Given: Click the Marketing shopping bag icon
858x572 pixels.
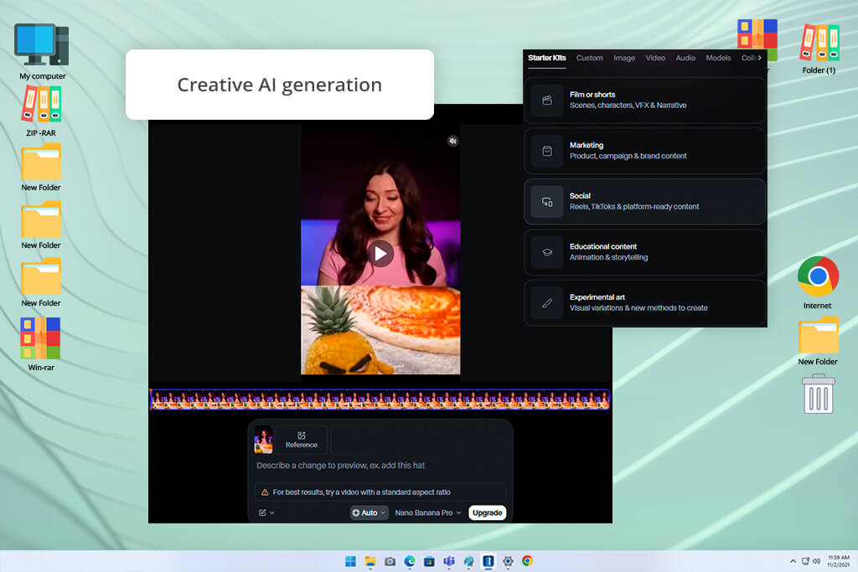Looking at the screenshot, I should [546, 151].
